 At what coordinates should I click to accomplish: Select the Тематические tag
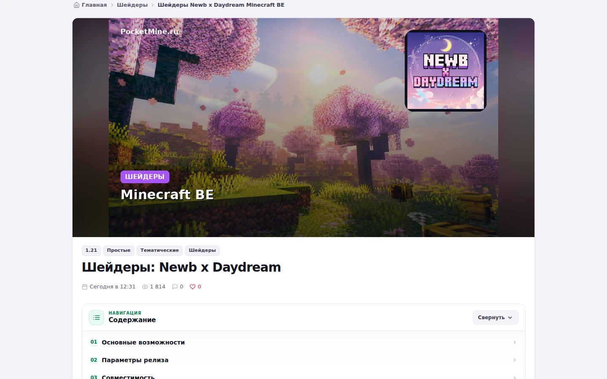click(x=159, y=251)
